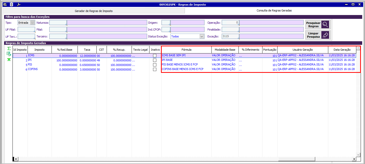The width and height of the screenshot is (365, 164).
Task: Toggle Inativo checkbox for IPI row
Action: (x=155, y=60)
